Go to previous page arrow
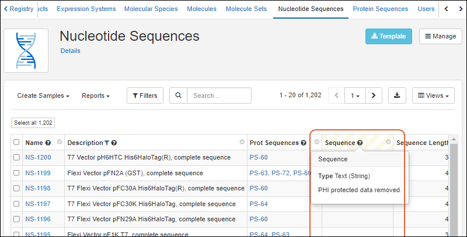Viewport: 467px width, 237px height. pyautogui.click(x=337, y=95)
